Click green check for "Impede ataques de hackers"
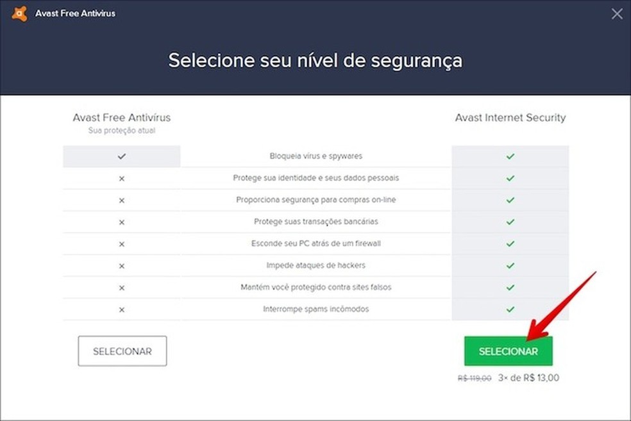Screen dimensions: 631x421 [510, 265]
